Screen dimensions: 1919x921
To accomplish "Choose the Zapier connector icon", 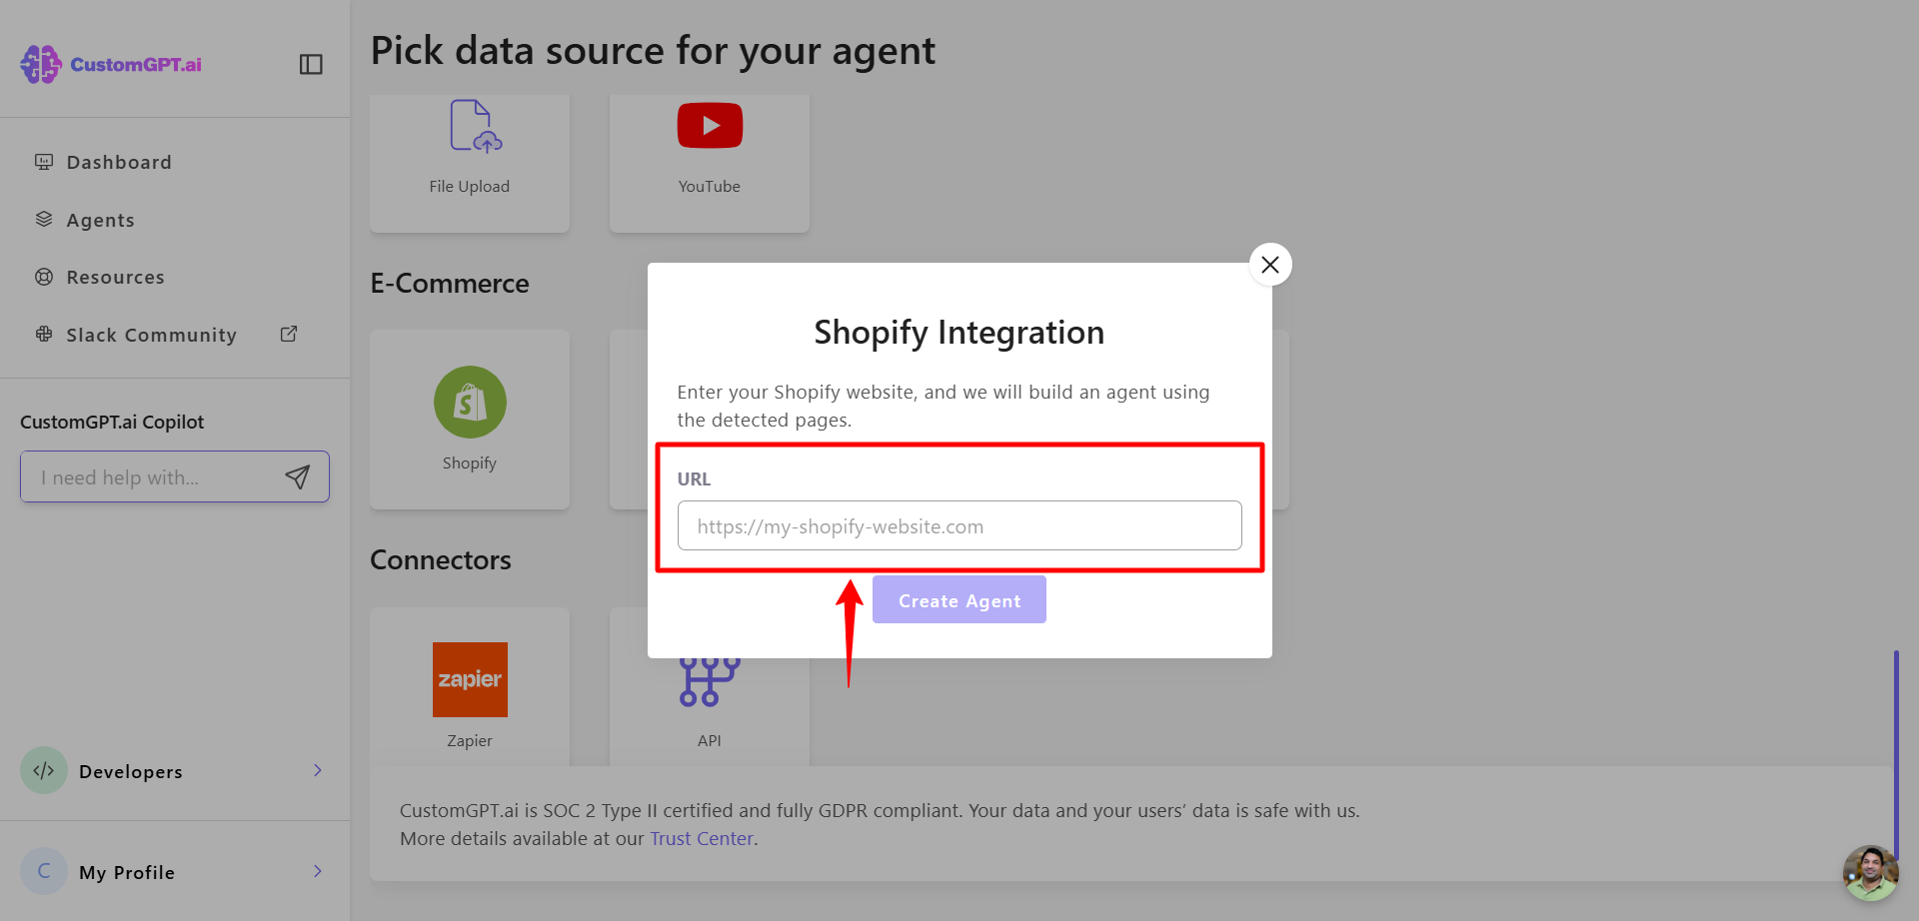I will click(470, 679).
